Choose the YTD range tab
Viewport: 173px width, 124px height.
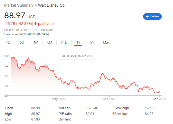[x=64, y=42]
